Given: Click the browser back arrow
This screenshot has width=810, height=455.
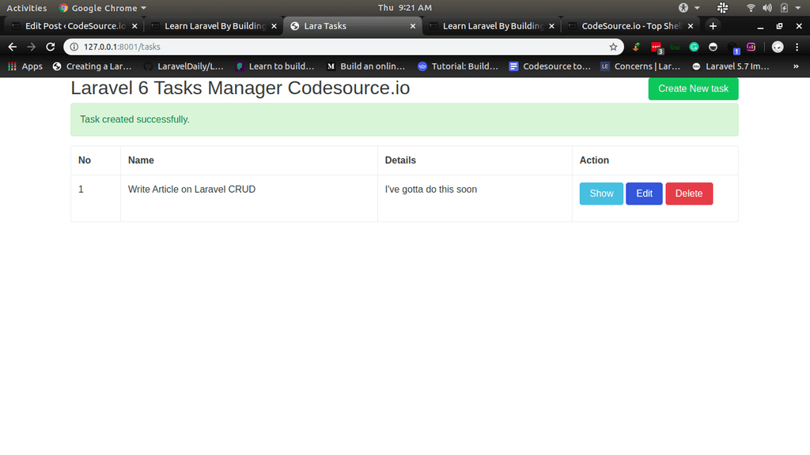Looking at the screenshot, I should pyautogui.click(x=12, y=47).
